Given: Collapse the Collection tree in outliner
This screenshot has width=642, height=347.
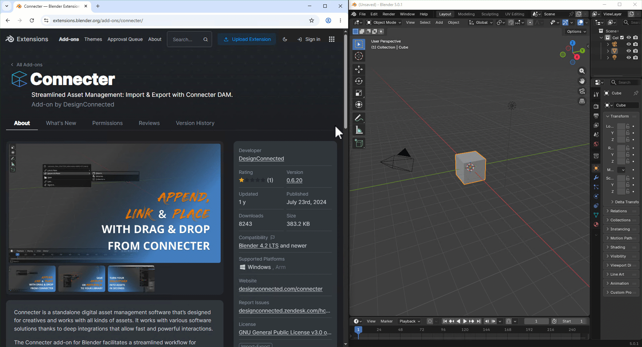Looking at the screenshot, I should [x=601, y=38].
